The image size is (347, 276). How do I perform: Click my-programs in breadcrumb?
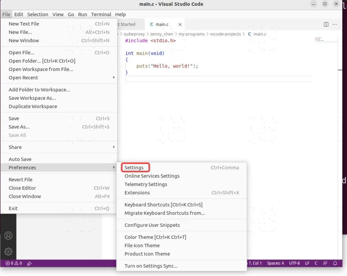click(191, 34)
